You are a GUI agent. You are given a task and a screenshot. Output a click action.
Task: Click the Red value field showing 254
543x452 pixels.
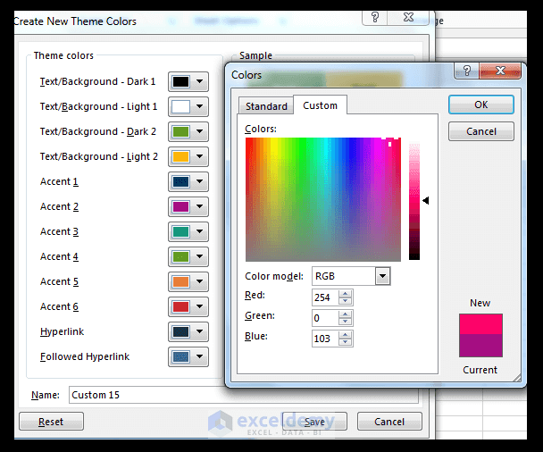325,297
